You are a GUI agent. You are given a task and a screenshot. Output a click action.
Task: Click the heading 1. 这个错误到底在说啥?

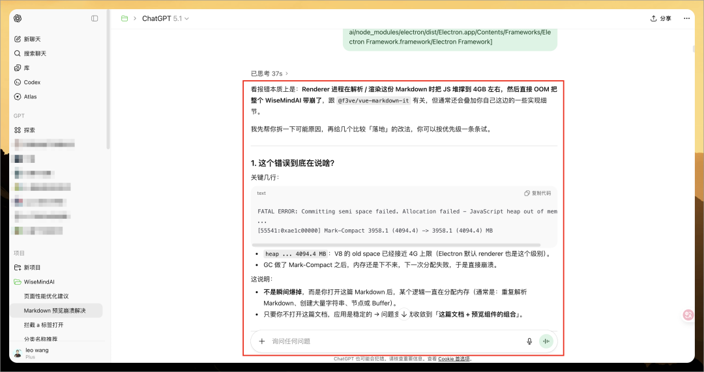click(292, 164)
